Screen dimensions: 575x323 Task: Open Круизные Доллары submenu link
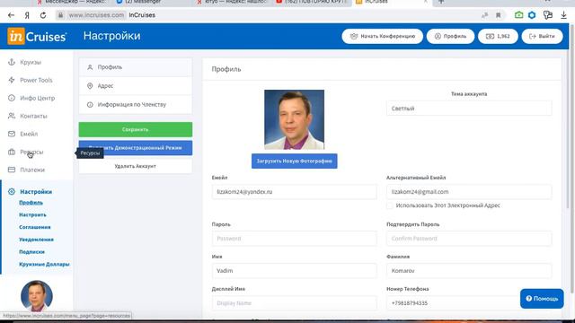[44, 264]
